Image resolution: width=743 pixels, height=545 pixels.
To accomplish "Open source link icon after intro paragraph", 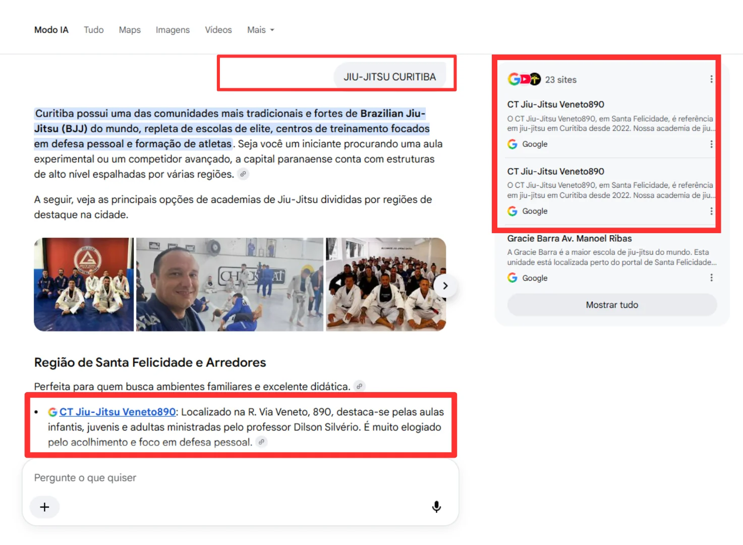I will tap(243, 174).
